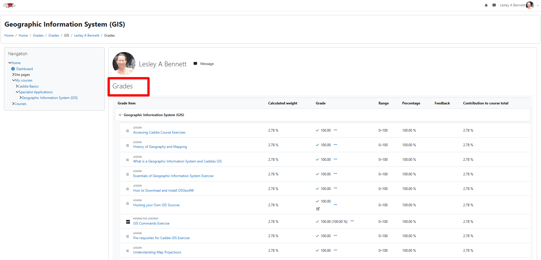Screen dimensions: 541x260
Task: Open the Pre-requisites for Caddie GIS Exercise link
Action: coord(161,238)
